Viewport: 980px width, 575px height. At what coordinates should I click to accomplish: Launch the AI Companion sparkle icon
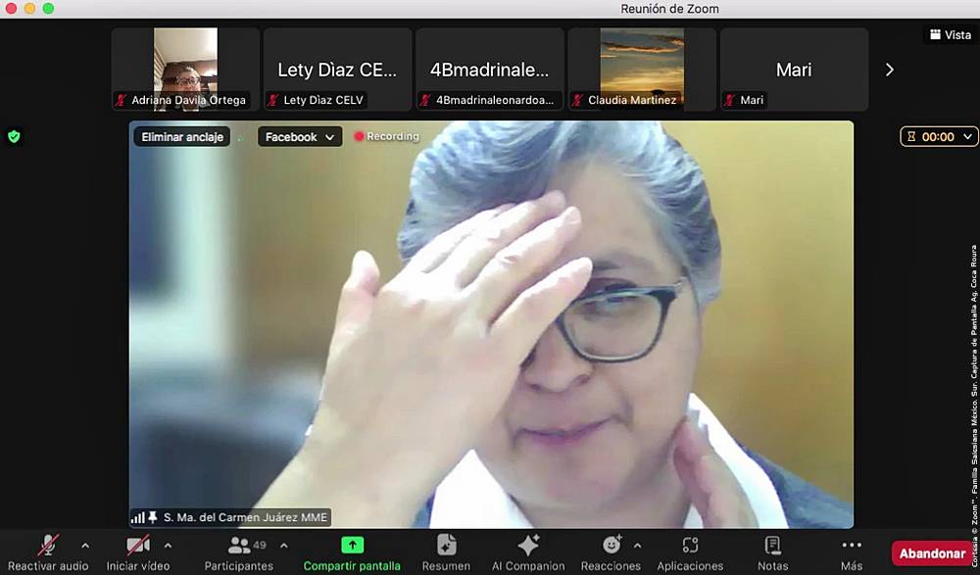tap(528, 545)
